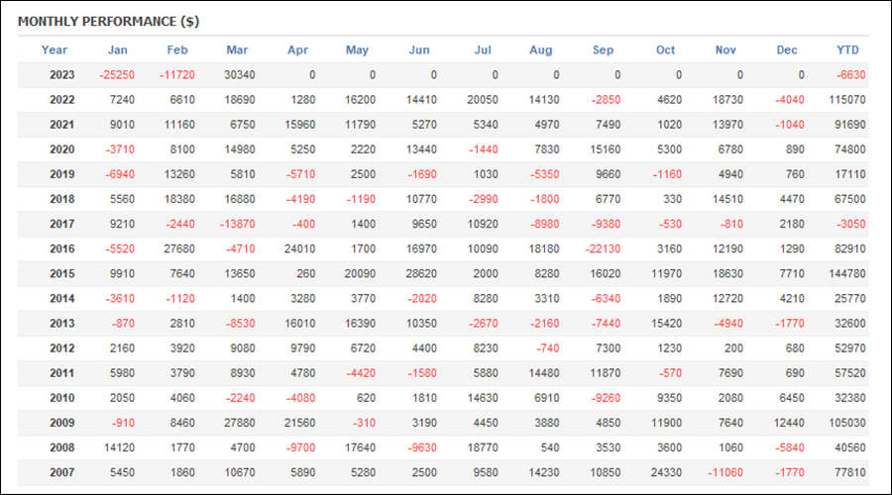
Task: Select 2019 row label
Action: click(62, 174)
